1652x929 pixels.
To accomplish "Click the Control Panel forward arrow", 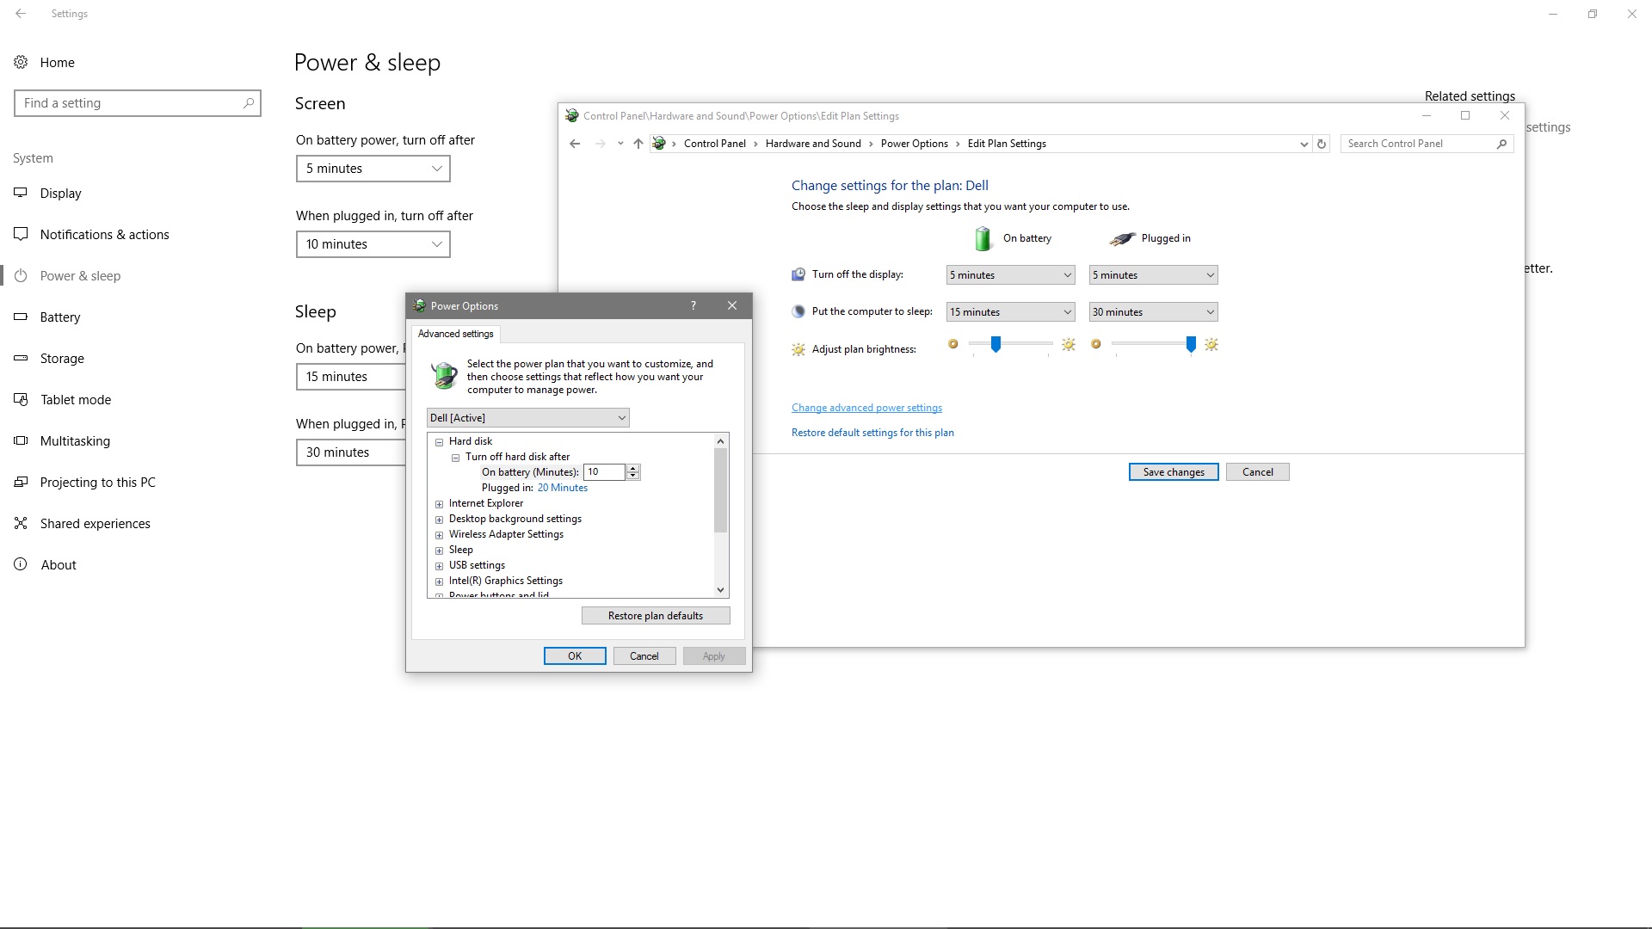I will [x=600, y=144].
